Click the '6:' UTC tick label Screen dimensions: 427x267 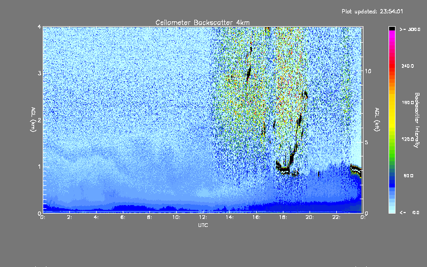click(x=123, y=217)
